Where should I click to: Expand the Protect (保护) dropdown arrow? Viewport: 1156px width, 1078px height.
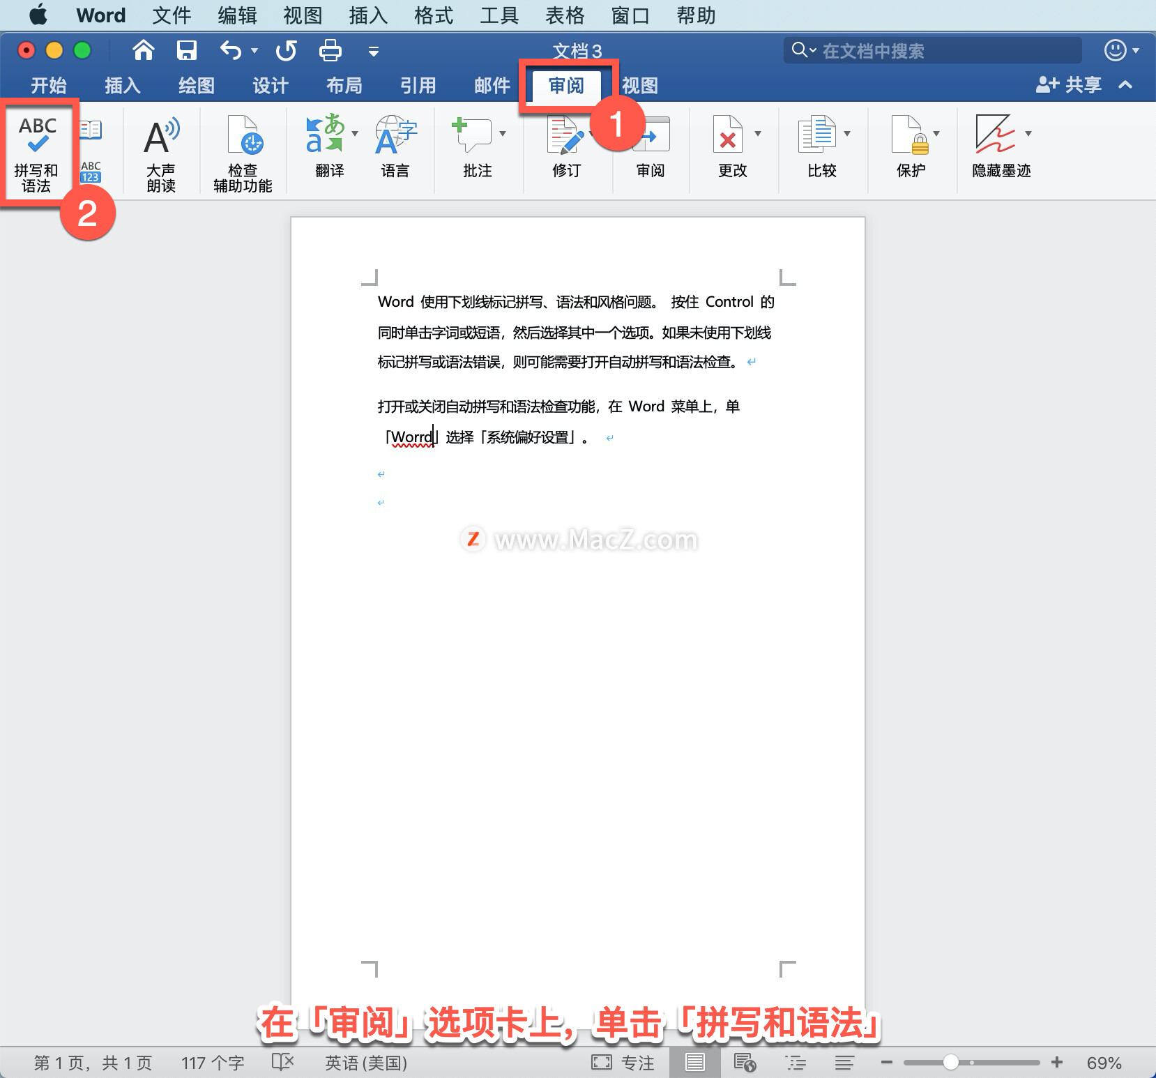(x=936, y=133)
